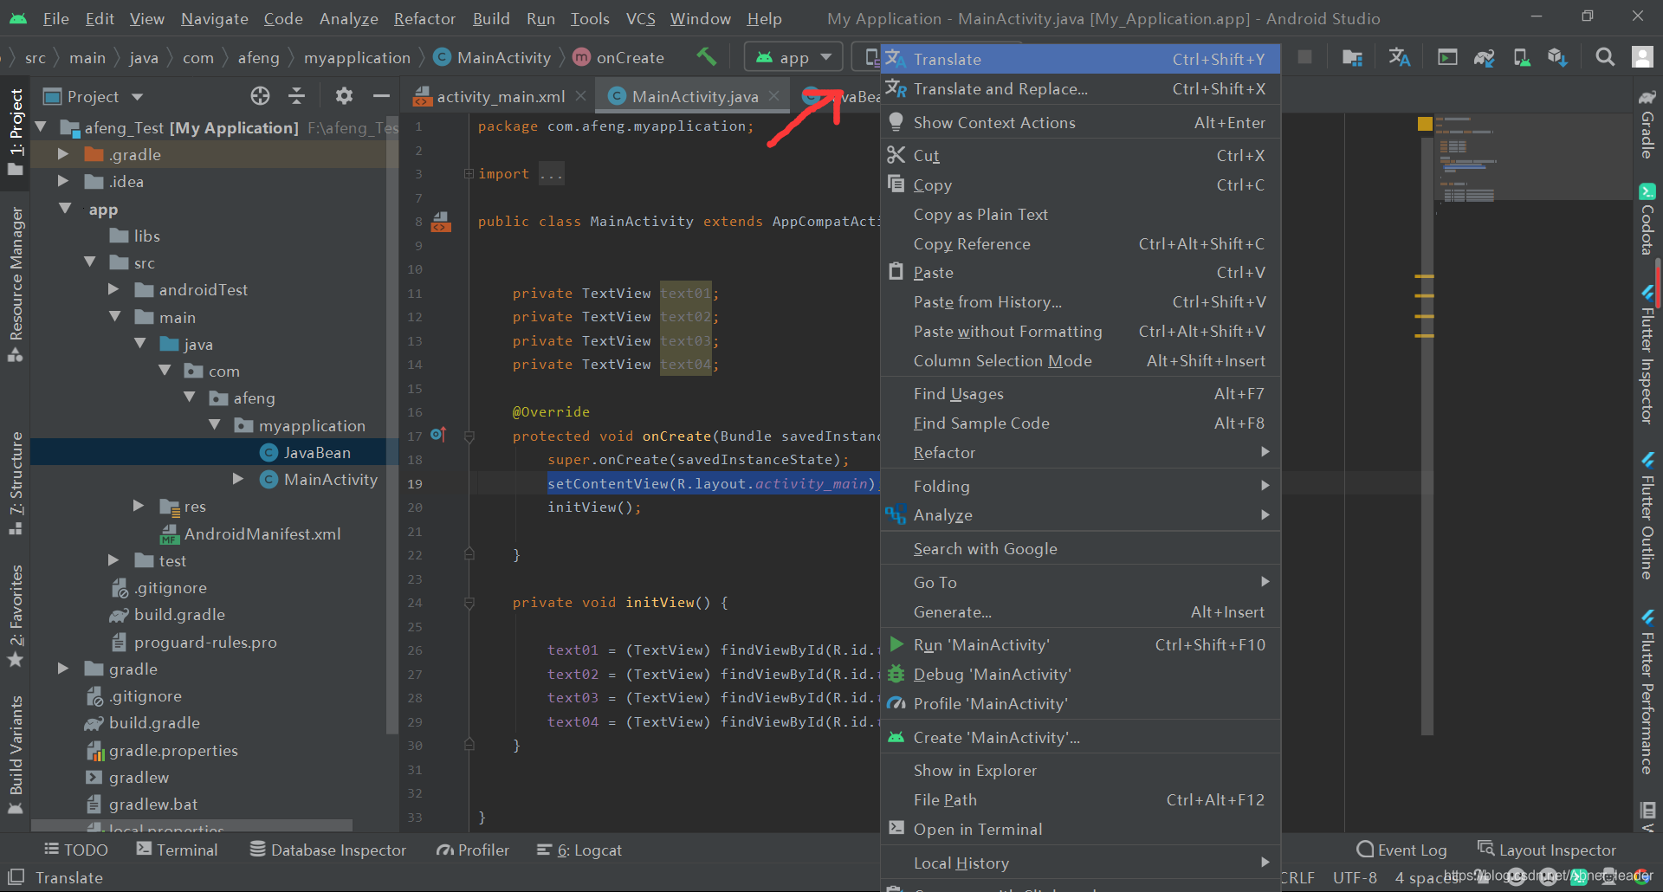The width and height of the screenshot is (1663, 892).
Task: Open the TODO tool window
Action: click(76, 850)
